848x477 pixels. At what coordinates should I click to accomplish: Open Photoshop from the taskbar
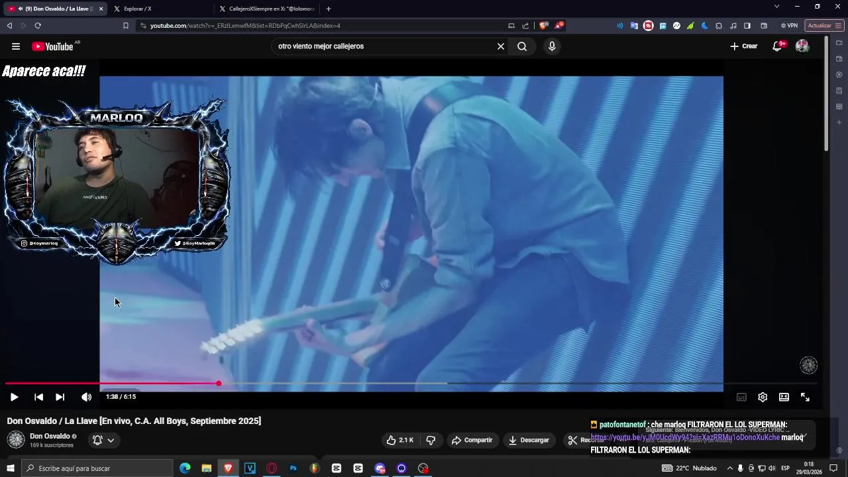[x=293, y=468]
